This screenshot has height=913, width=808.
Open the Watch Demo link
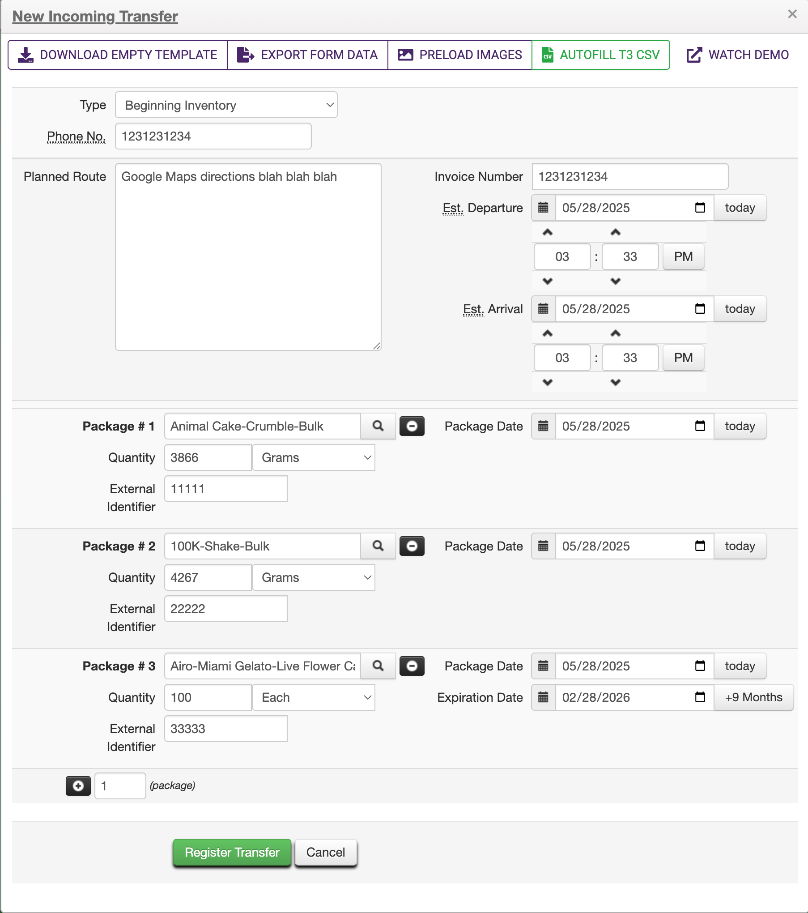tap(738, 55)
